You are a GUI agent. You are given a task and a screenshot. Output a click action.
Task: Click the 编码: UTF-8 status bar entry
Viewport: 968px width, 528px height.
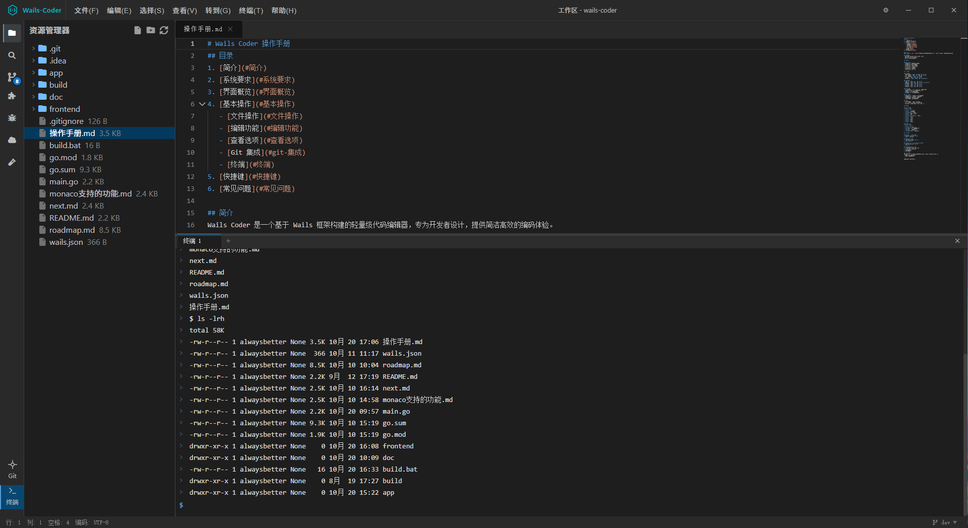[92, 522]
